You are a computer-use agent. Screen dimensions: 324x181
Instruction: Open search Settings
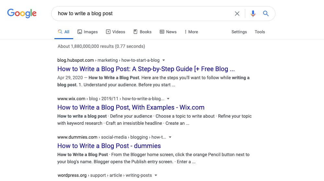tap(239, 32)
